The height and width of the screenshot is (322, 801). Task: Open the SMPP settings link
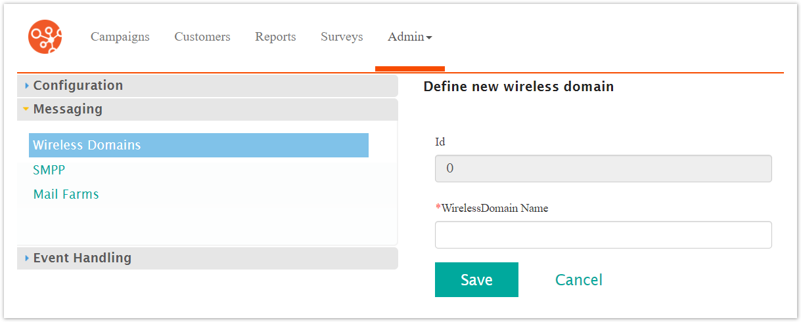pos(49,170)
